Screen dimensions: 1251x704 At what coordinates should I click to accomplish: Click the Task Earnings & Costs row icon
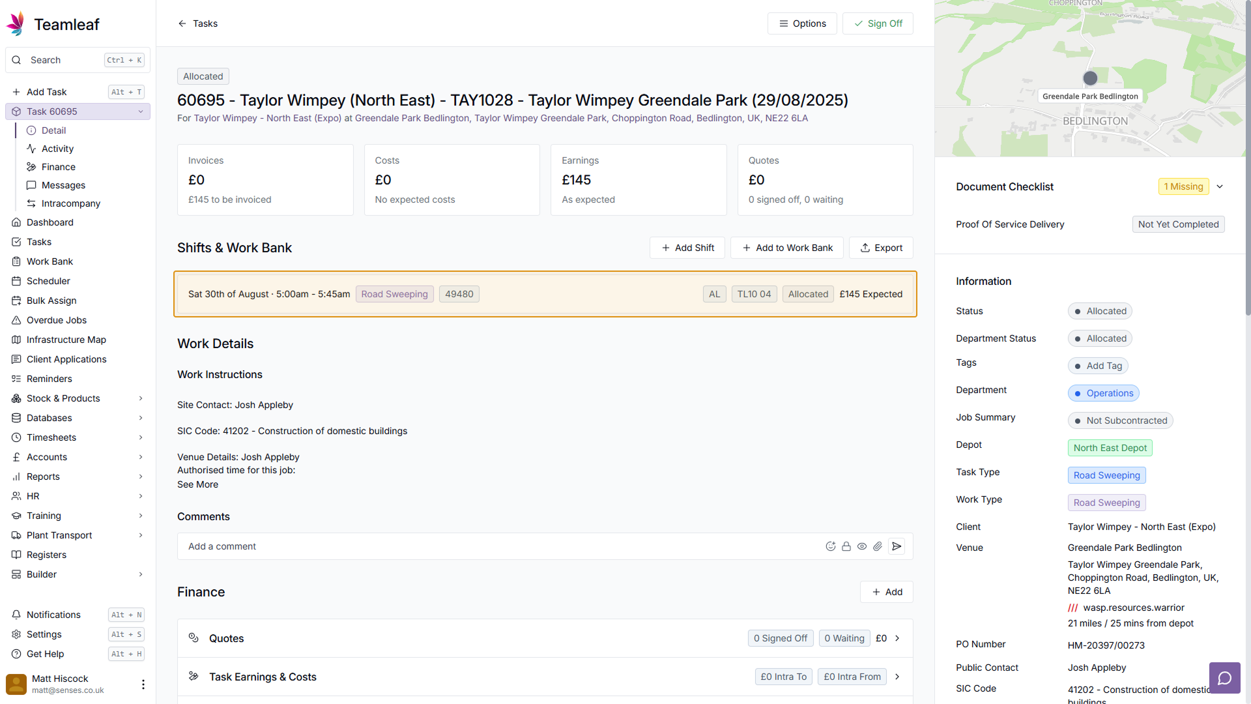tap(194, 676)
